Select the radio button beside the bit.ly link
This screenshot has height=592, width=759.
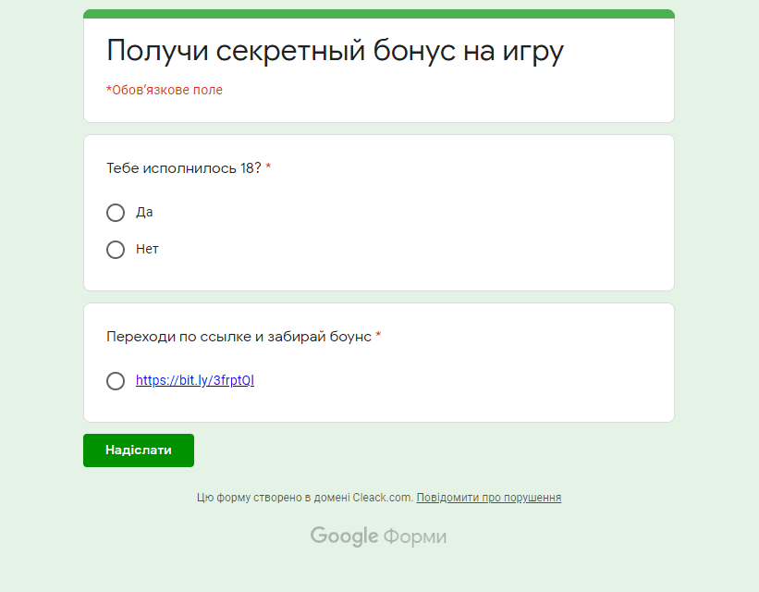(x=116, y=381)
